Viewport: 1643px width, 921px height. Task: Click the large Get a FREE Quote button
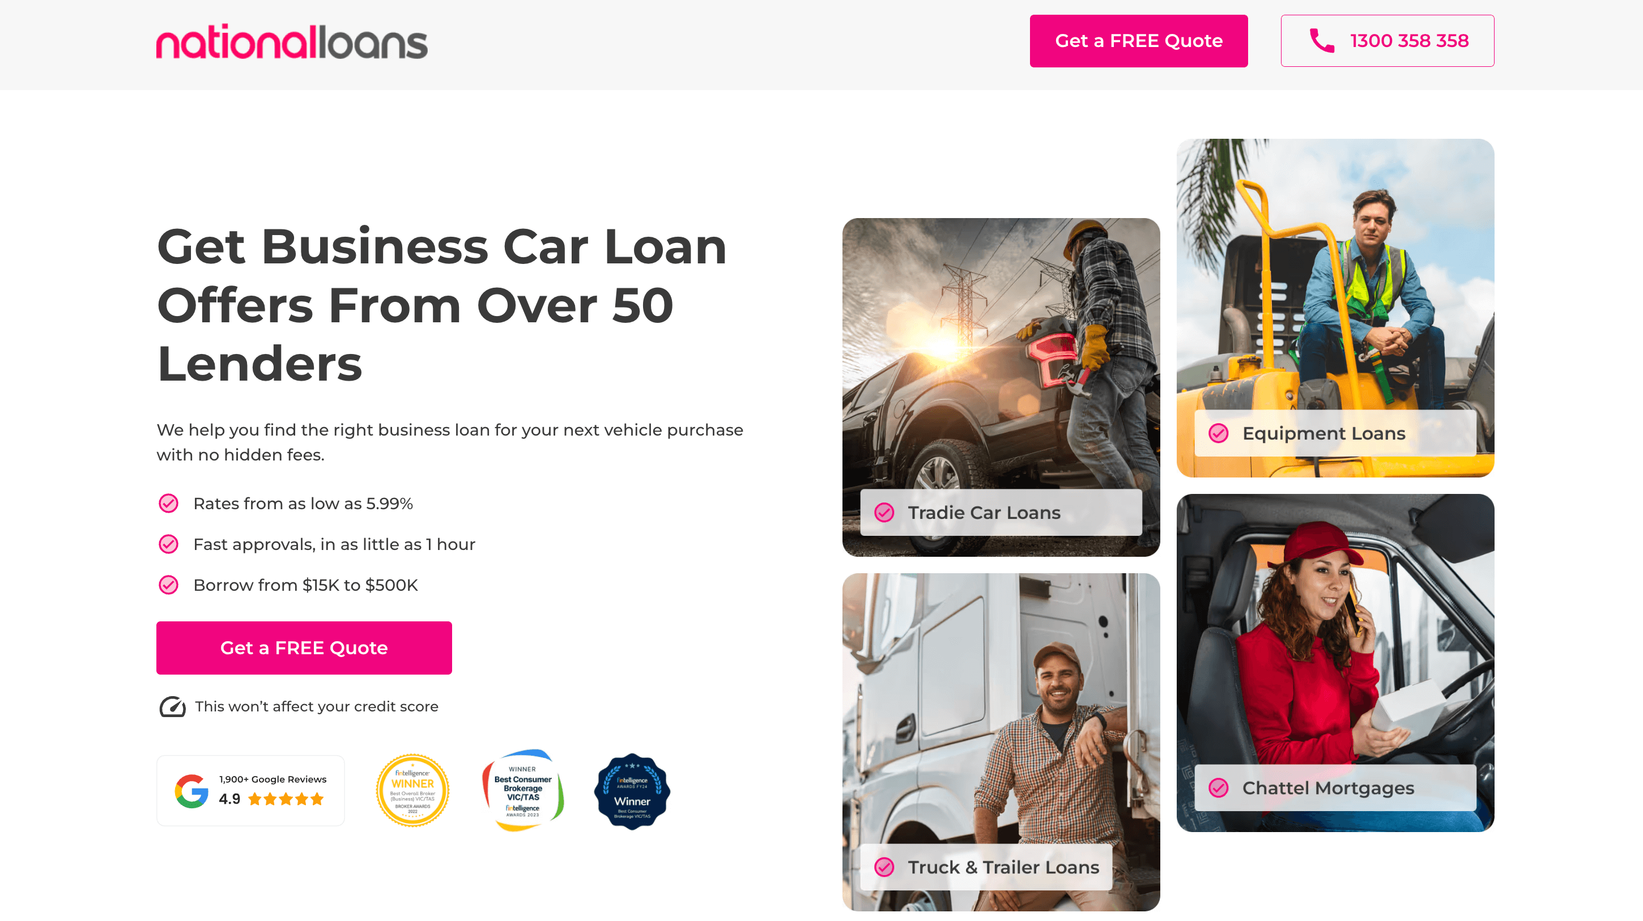point(304,647)
